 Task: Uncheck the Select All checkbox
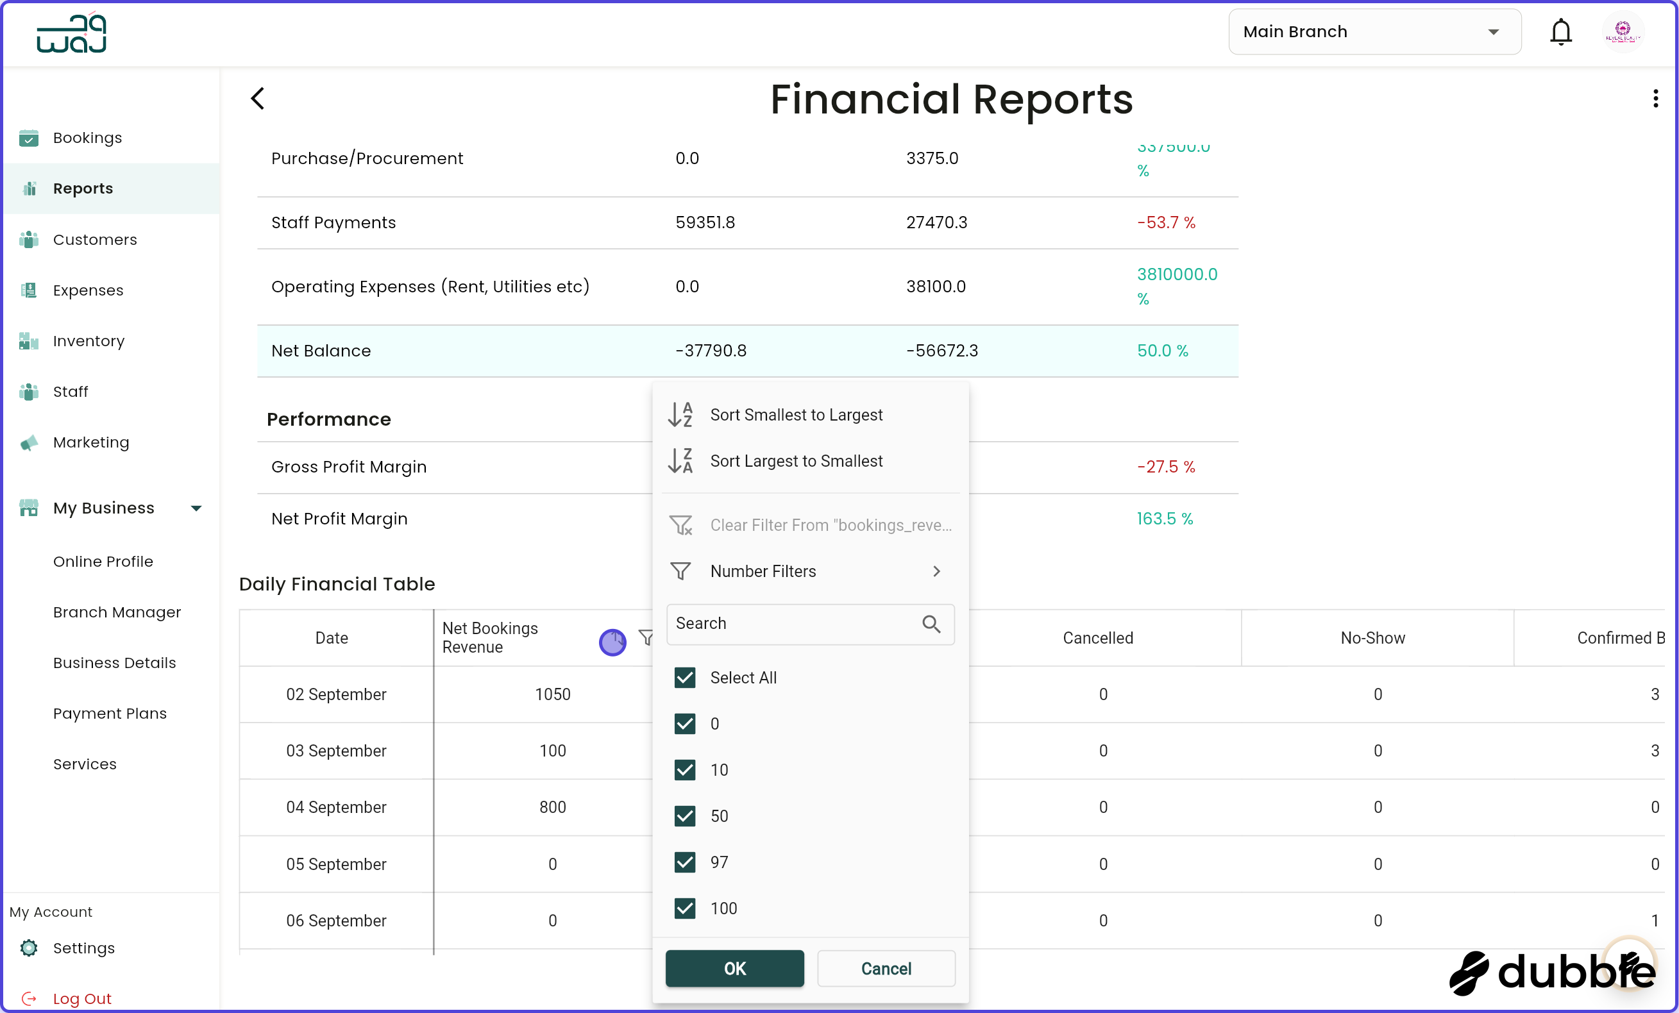(x=684, y=678)
